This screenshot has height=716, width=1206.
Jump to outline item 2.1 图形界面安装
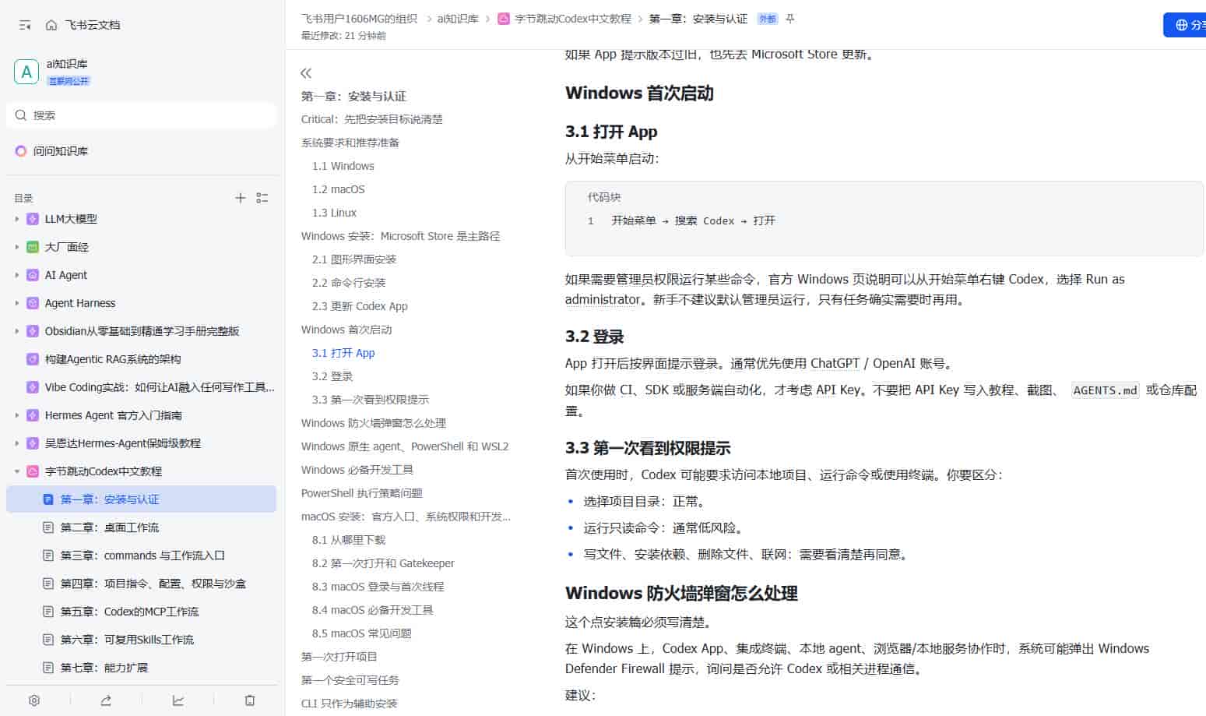(354, 259)
